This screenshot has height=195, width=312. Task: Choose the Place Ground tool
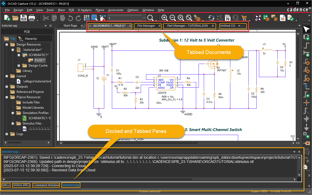(306, 127)
